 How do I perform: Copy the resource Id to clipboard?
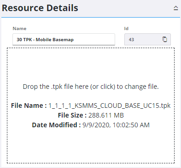coord(165,39)
